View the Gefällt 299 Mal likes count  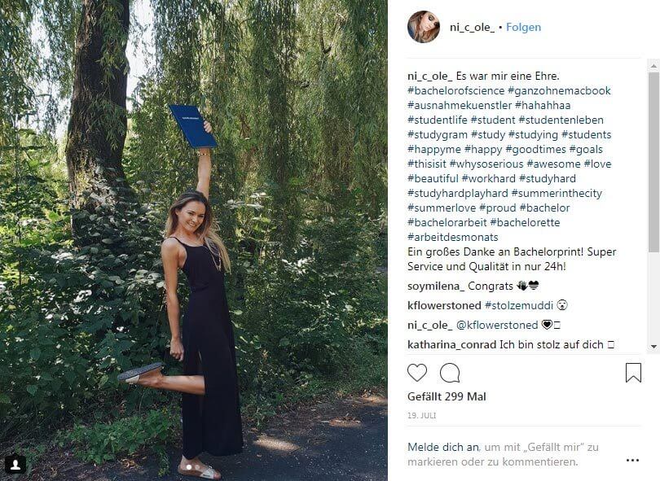click(447, 397)
